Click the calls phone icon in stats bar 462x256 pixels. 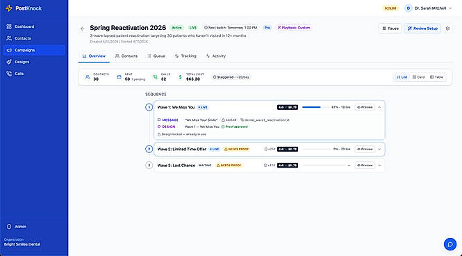pos(156,77)
